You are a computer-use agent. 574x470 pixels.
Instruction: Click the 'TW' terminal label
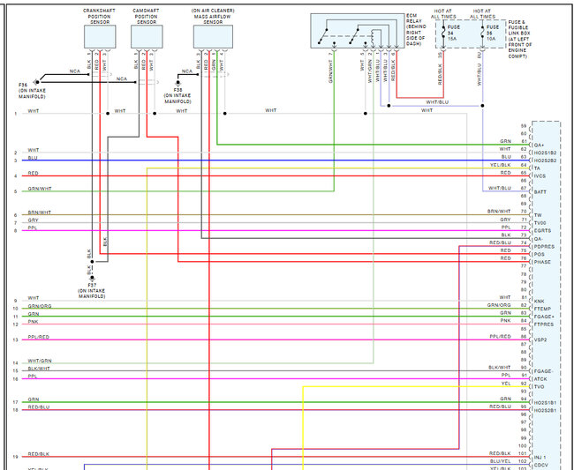[538, 215]
